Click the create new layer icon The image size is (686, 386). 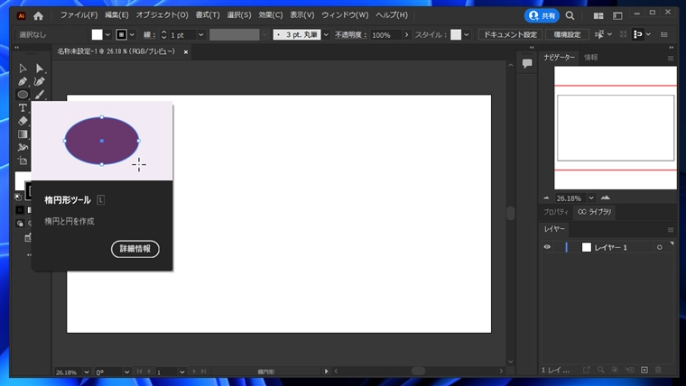click(x=644, y=371)
